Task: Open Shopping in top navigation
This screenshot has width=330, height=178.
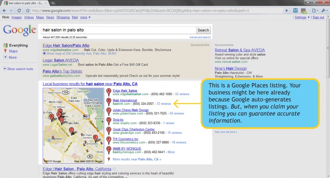Action: [63, 17]
